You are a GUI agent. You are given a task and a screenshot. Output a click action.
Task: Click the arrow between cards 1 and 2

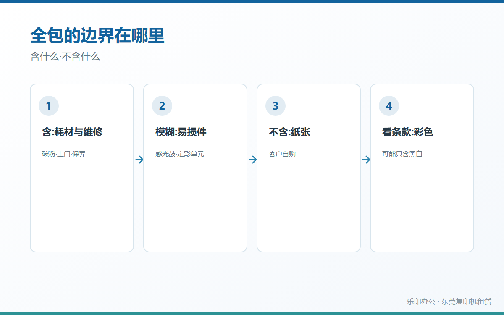point(139,160)
